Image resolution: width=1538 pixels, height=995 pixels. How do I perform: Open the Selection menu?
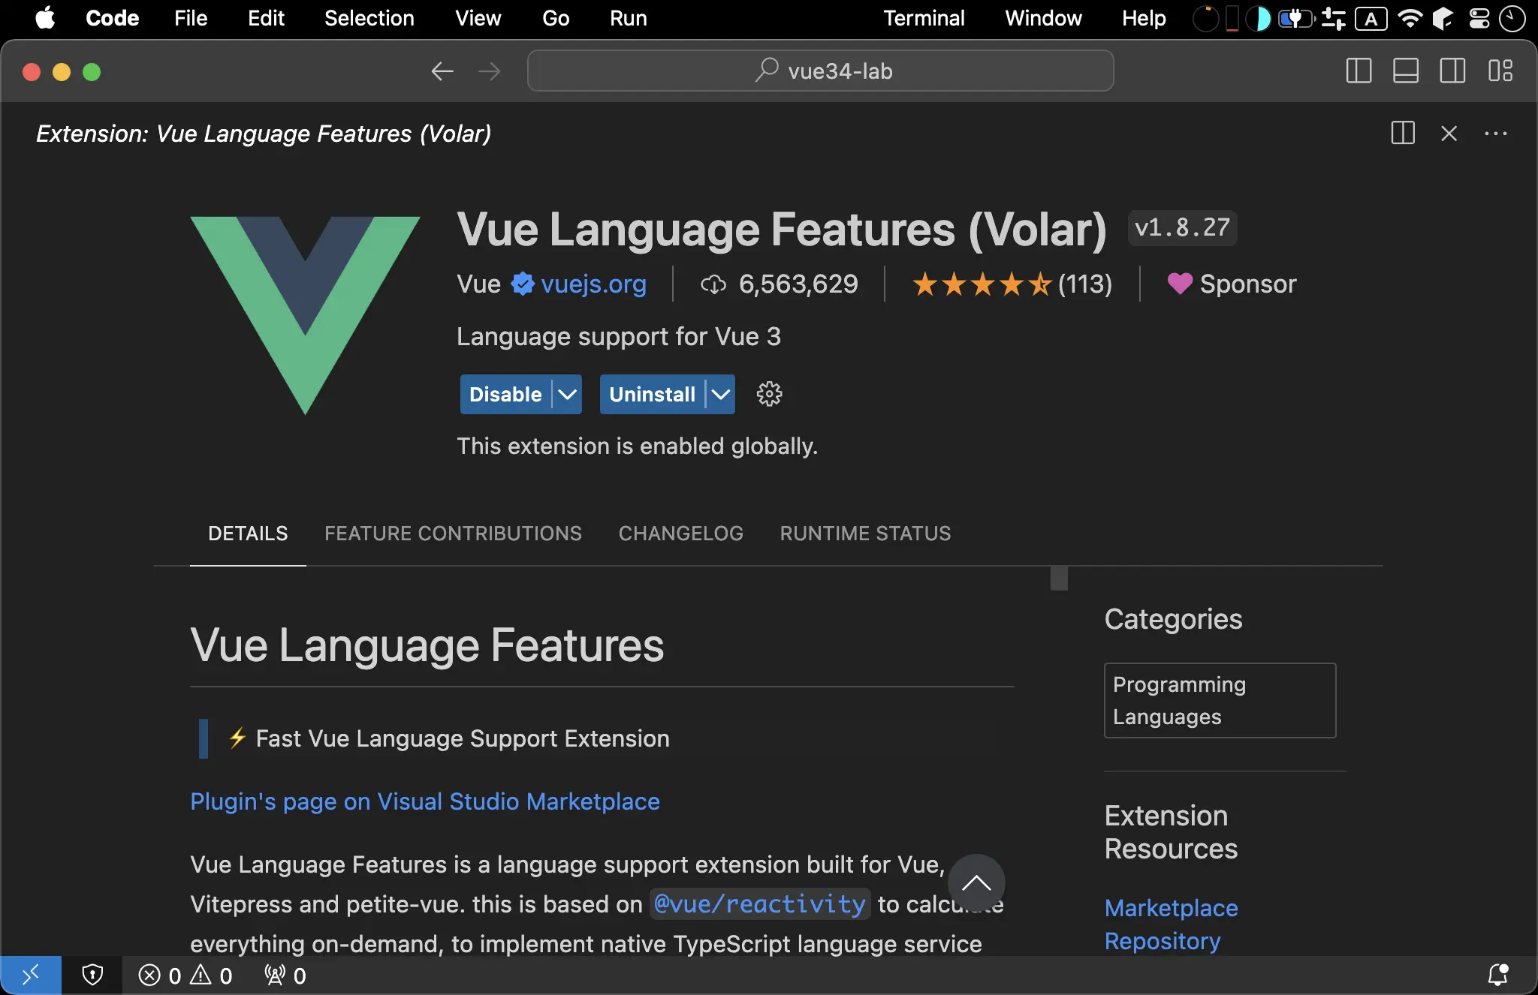click(x=369, y=18)
